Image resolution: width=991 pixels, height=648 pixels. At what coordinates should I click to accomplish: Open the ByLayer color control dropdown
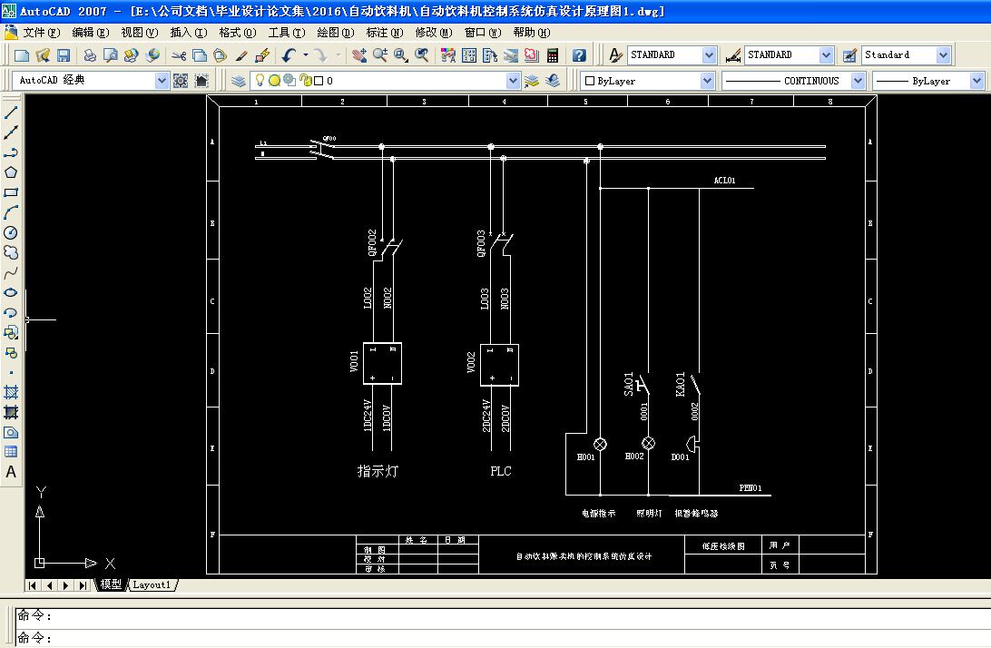pos(707,81)
